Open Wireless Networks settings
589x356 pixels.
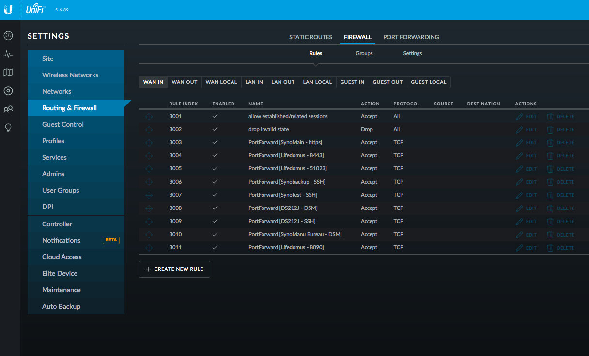(x=70, y=75)
